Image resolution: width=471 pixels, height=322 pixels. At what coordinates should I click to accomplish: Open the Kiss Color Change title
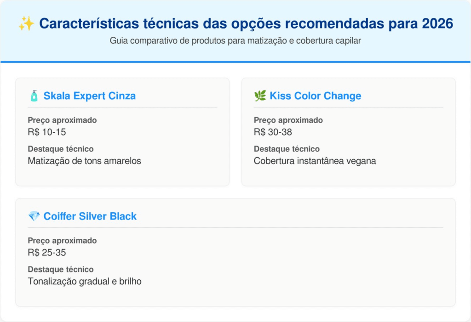click(x=315, y=96)
